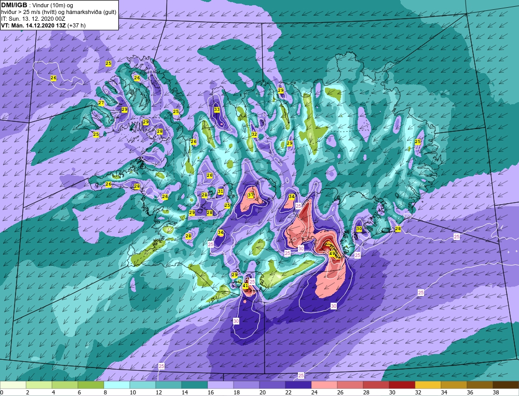Screen dimensions: 519x396
Task: Click the 28–30 m/s red legend swatch
Action: click(376, 385)
